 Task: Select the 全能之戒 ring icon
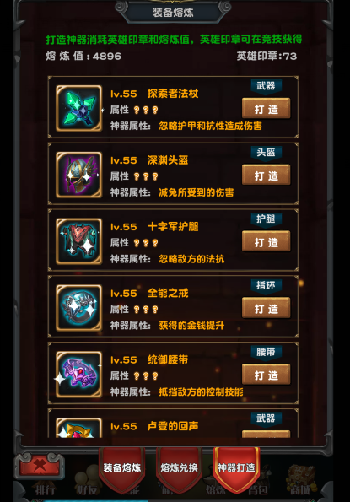click(x=79, y=308)
